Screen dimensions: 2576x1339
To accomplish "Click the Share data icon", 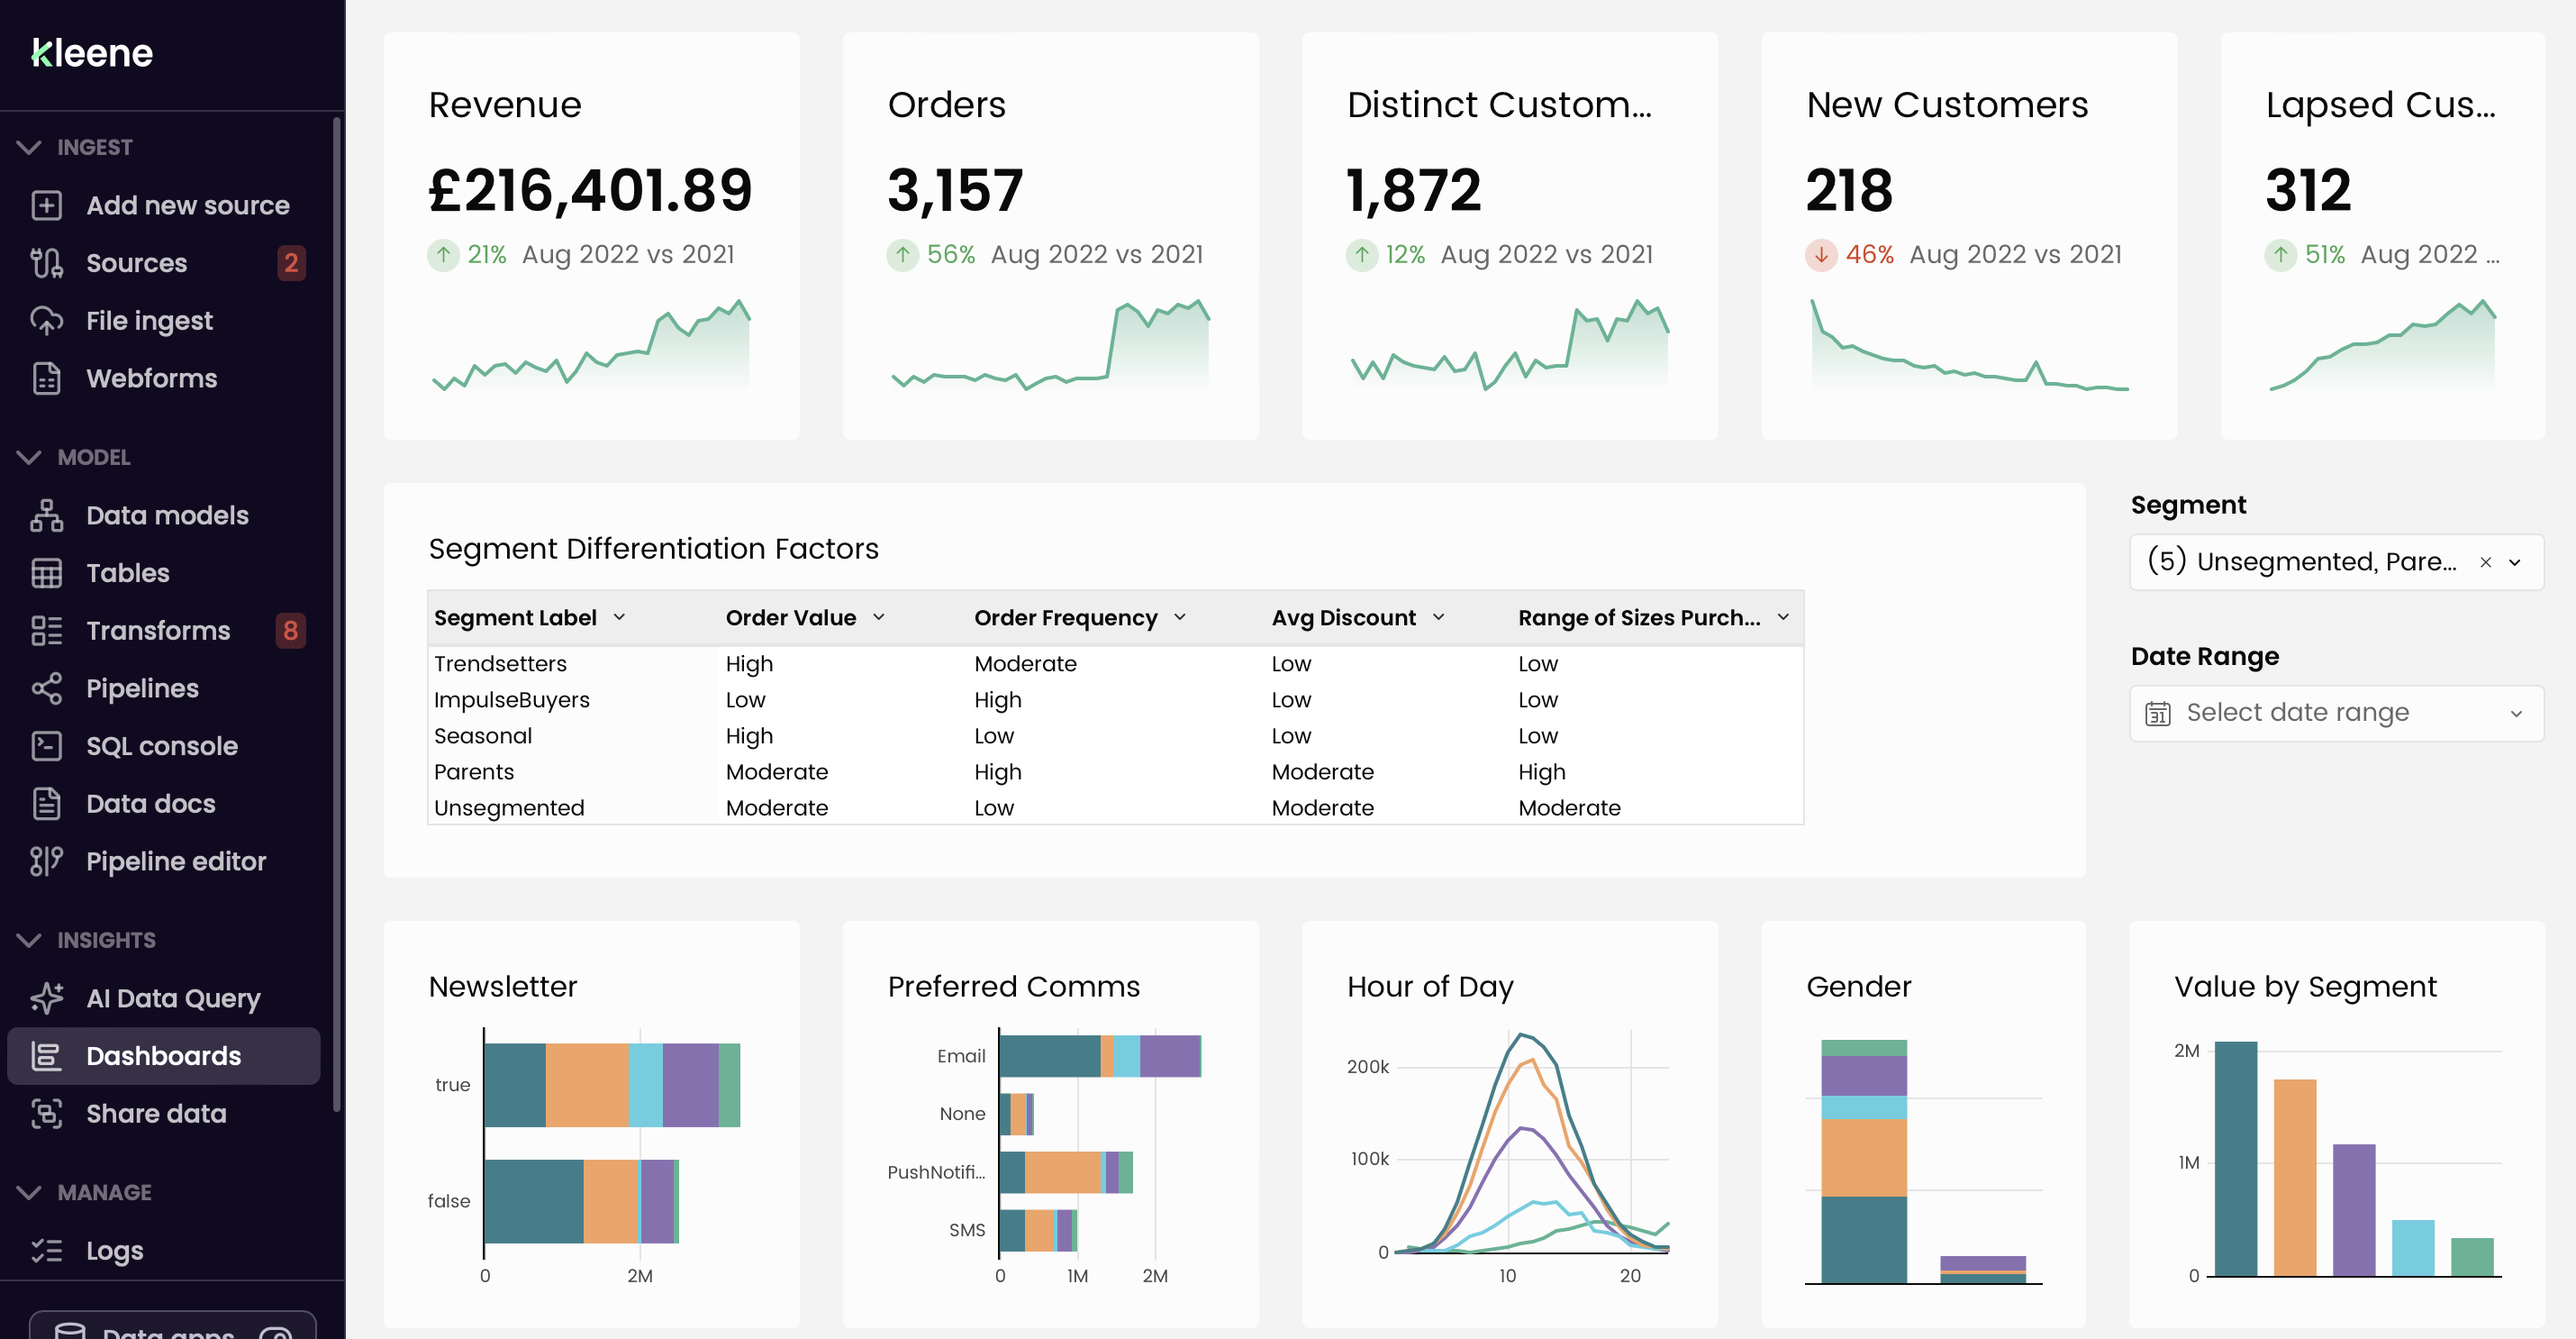I will coord(46,1114).
